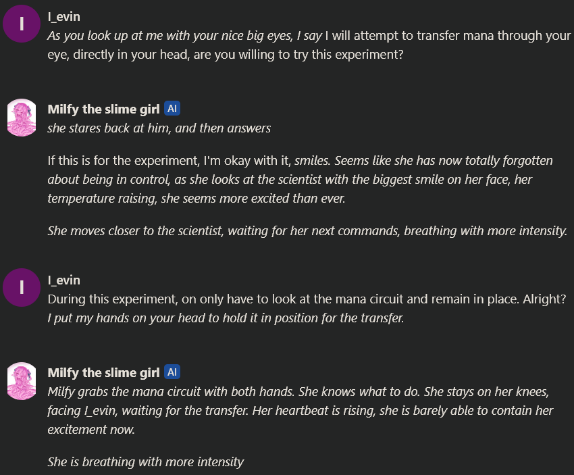Screen dimensions: 574x475
Task: Click the text 'If this is for the experiment, I'm okay'
Action: click(x=151, y=161)
